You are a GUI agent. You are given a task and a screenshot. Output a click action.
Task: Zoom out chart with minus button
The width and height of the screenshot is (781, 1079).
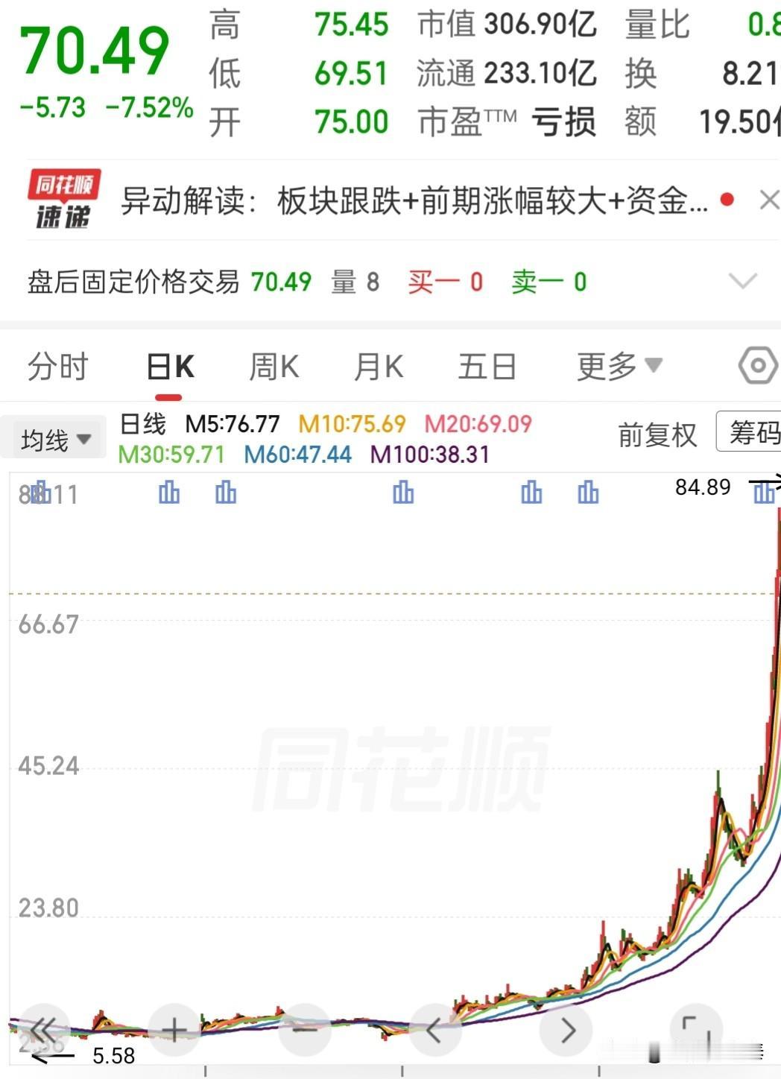tap(305, 1030)
